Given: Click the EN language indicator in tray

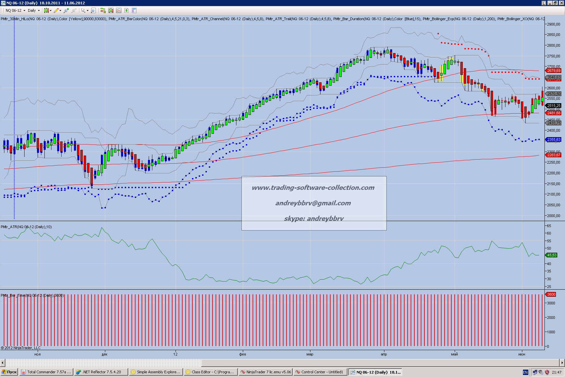Looking at the screenshot, I should (525, 372).
